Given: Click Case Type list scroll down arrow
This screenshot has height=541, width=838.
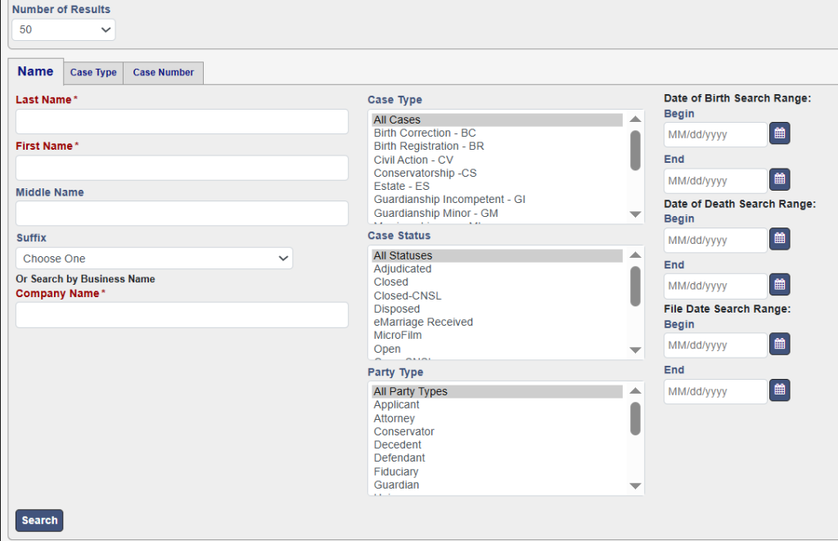Looking at the screenshot, I should point(635,214).
